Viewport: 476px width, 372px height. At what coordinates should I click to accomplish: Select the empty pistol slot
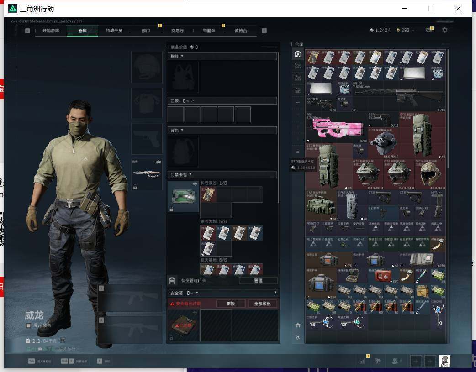[147, 139]
